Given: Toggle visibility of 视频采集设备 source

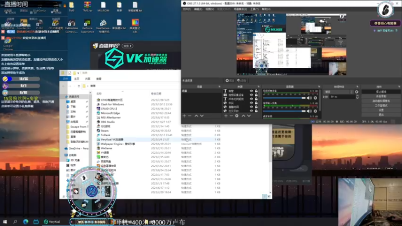Looking at the screenshot, I should point(251,95).
